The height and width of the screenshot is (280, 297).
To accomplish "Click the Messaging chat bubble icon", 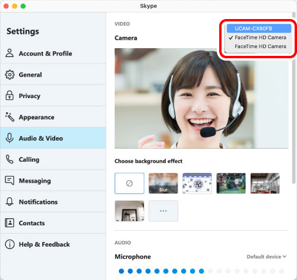I will [x=10, y=181].
